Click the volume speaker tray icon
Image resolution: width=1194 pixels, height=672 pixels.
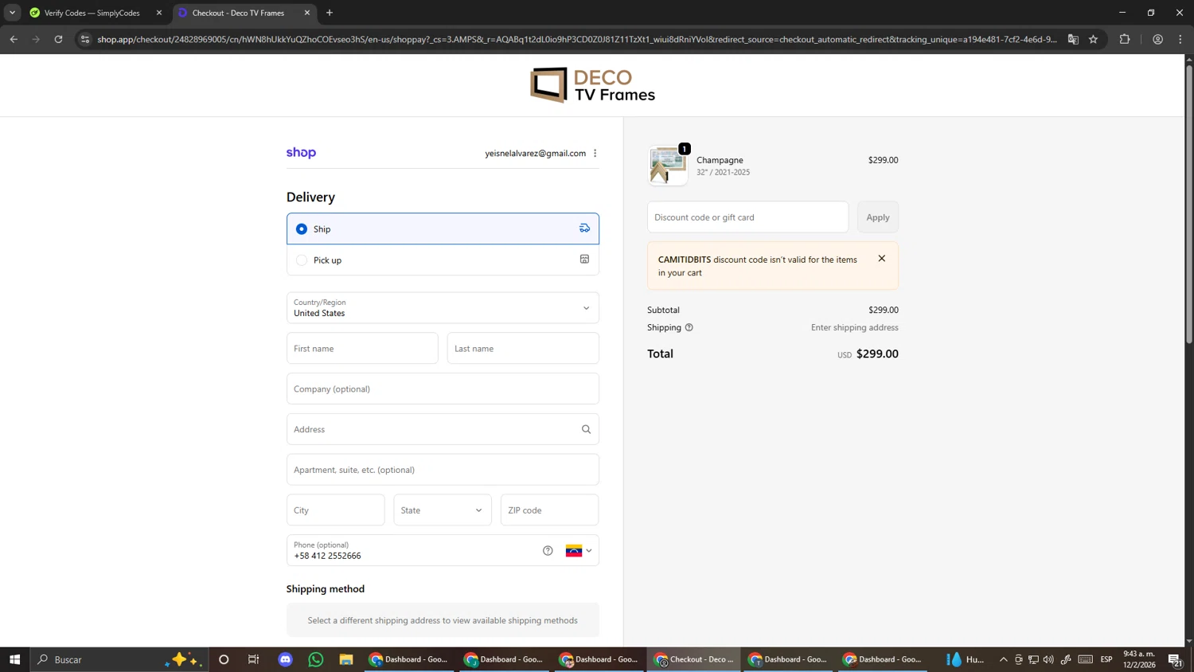coord(1048,659)
